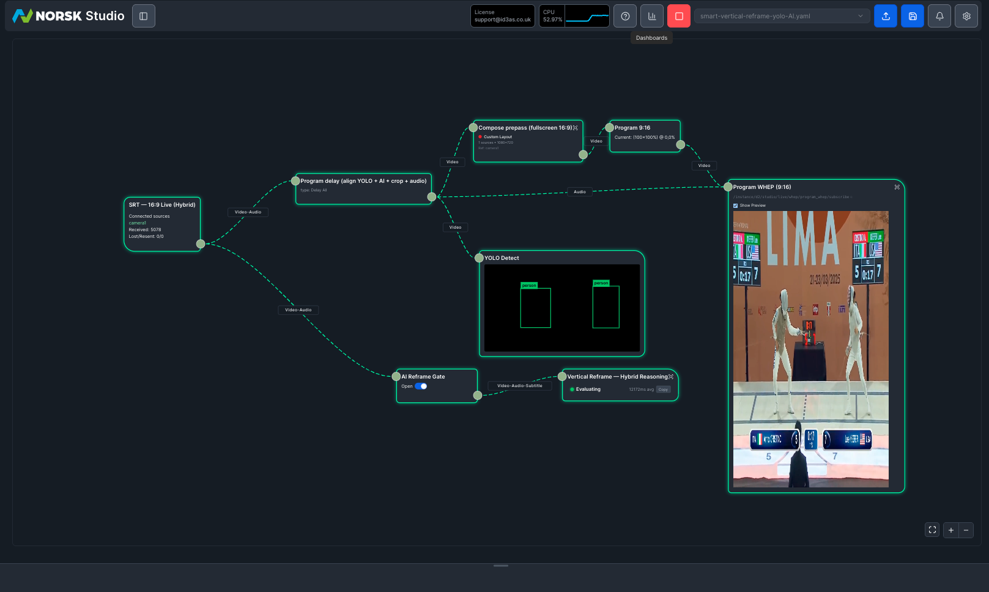Viewport: 989px width, 592px height.
Task: Click the Vertical Reframe node expand icon
Action: pos(671,377)
